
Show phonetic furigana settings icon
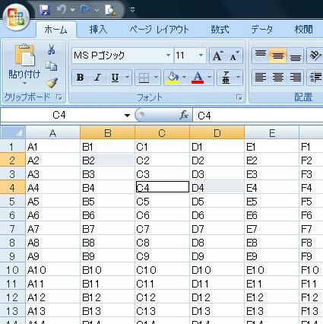[226, 78]
